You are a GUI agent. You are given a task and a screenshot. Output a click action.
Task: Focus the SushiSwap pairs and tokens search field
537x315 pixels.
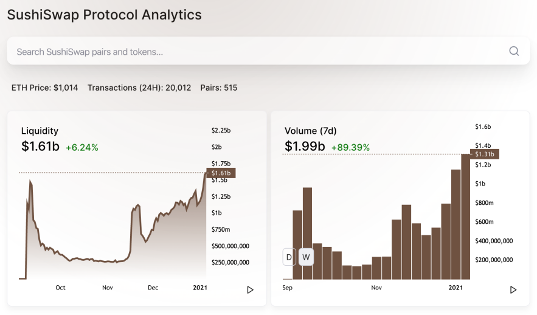pyautogui.click(x=268, y=51)
